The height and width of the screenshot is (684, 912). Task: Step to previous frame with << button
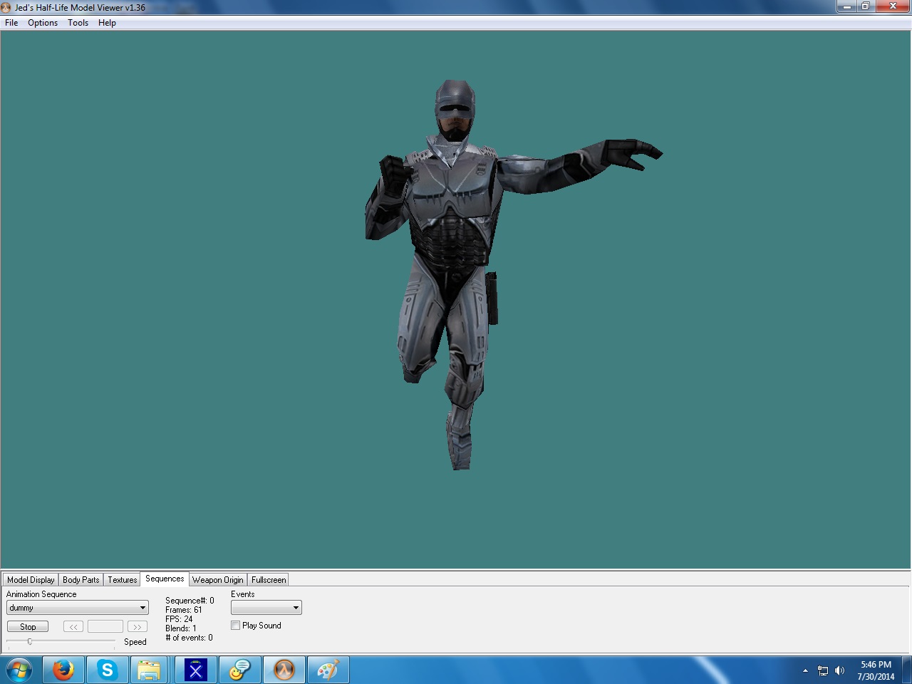tap(73, 627)
